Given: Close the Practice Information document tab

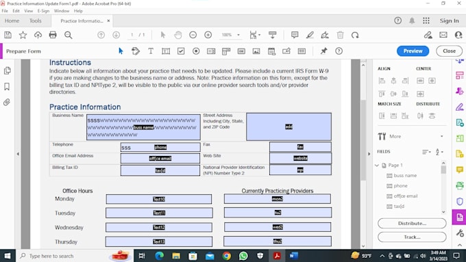Looking at the screenshot, I should [108, 21].
